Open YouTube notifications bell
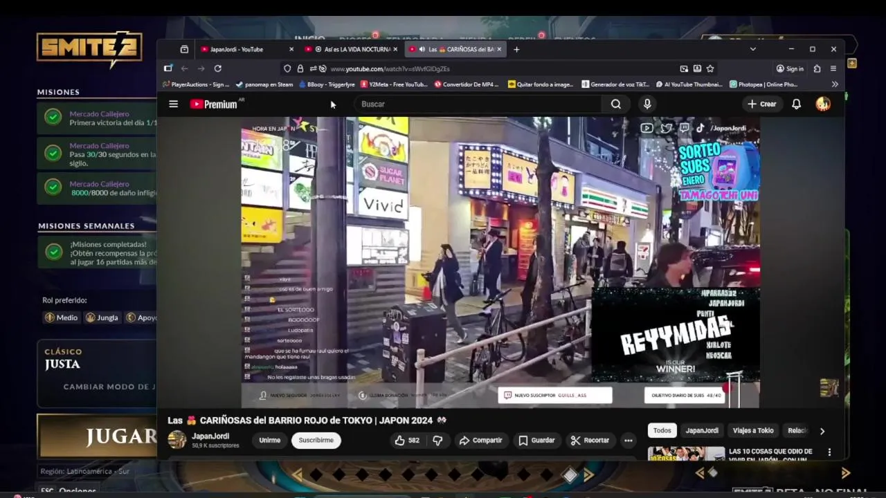The width and height of the screenshot is (886, 498). 797,104
